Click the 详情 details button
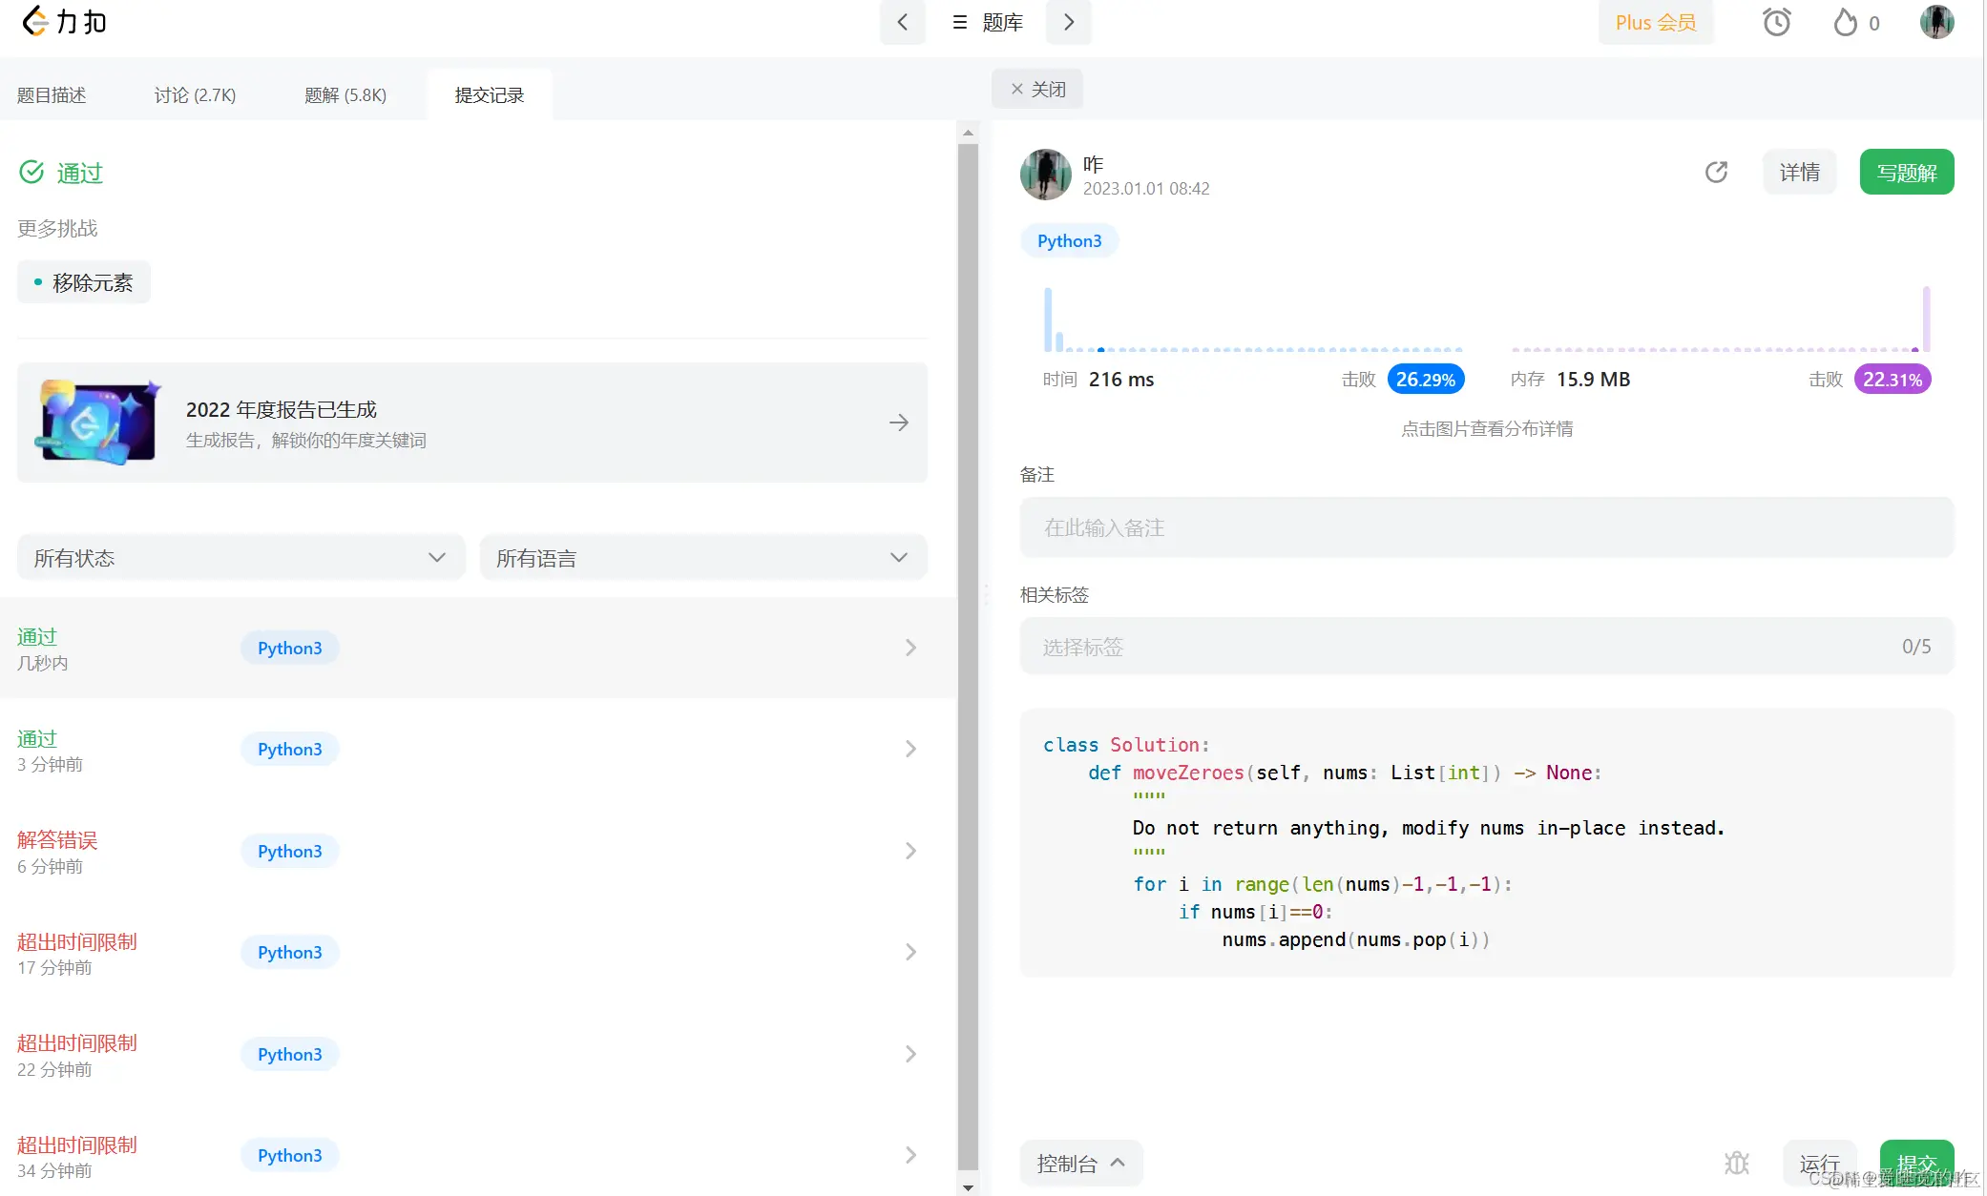1987x1196 pixels. 1799,173
